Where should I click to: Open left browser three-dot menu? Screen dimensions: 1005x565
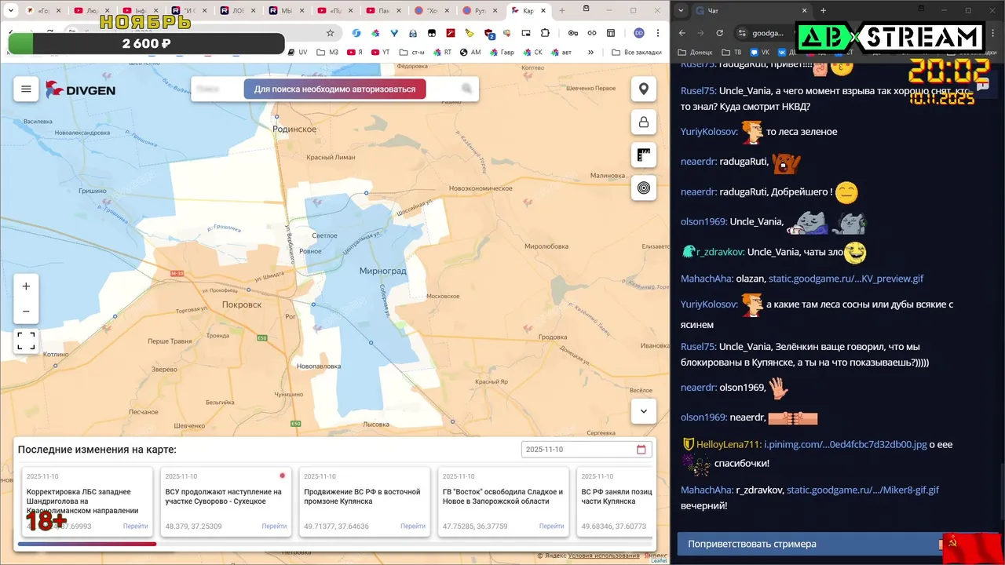pos(658,33)
